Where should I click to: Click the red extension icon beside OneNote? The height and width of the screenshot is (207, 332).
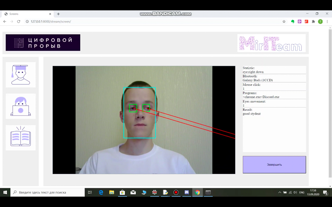pos(306,22)
